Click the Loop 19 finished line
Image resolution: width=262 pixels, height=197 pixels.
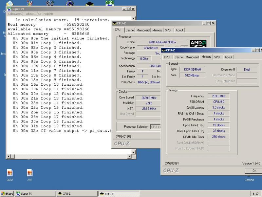click(48, 126)
